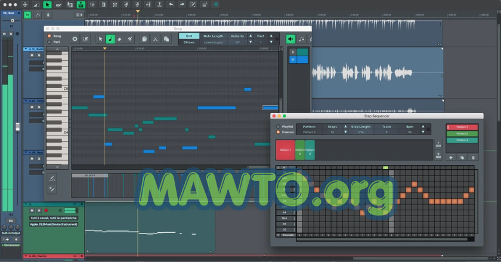Click the automation curve icon next to Fx
501x262 pixels.
point(38,15)
